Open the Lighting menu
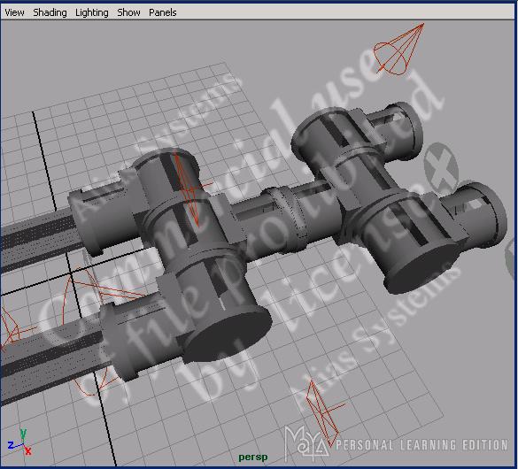This screenshot has height=469, width=518. pyautogui.click(x=92, y=13)
